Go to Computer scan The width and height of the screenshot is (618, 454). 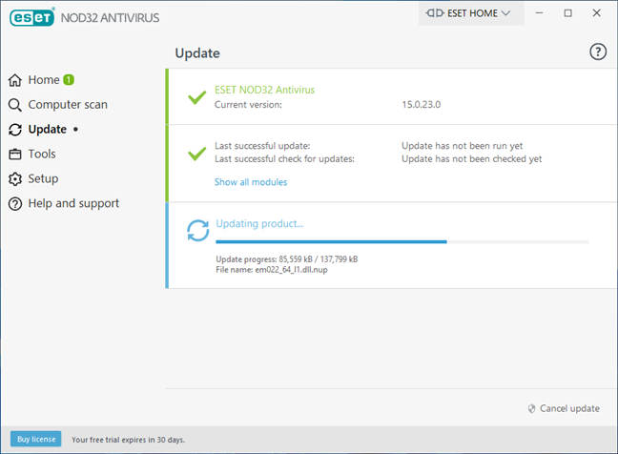68,105
